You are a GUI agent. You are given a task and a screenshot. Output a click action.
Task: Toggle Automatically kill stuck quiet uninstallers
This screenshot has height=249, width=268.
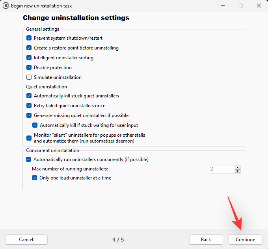29,96
